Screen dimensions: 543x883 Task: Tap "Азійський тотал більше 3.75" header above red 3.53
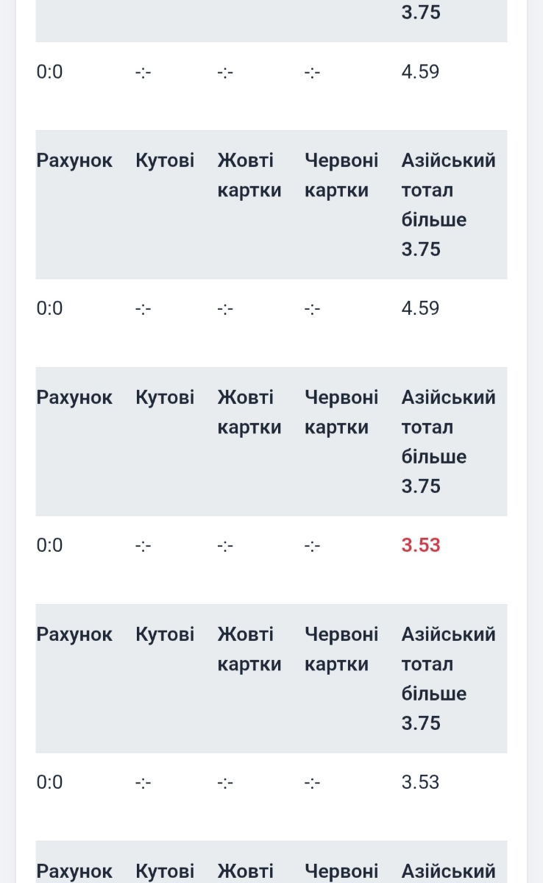tap(448, 441)
